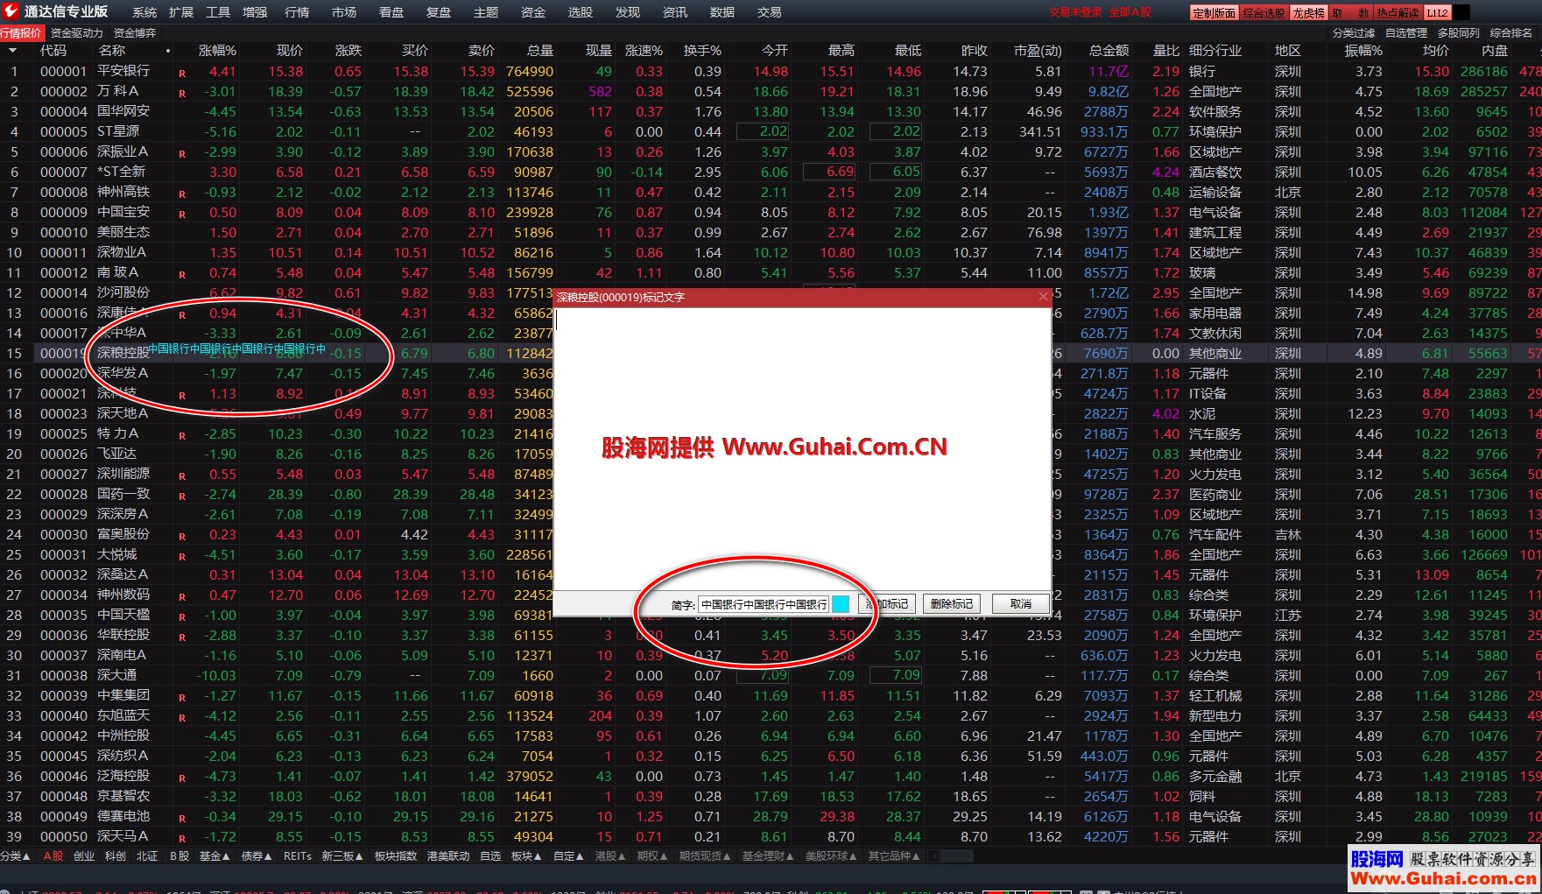Select the 板块指数 bottom tab
Viewport: 1542px width, 894px height.
(396, 855)
